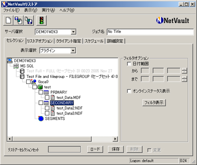Click the second toolbar icon with blue squares

(19, 21)
